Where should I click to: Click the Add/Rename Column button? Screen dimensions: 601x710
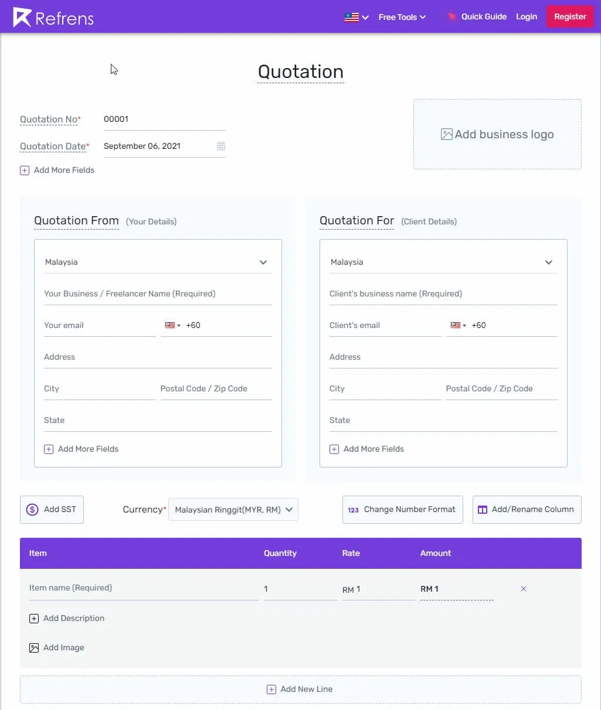(x=527, y=510)
